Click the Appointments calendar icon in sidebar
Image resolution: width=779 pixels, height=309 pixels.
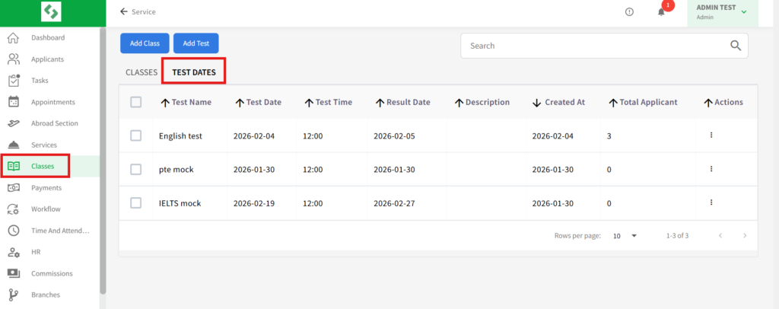pos(13,102)
